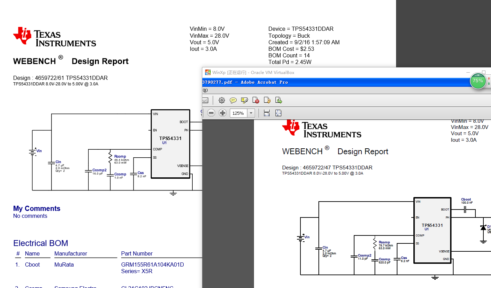Click the Vin battery symbol in background schematic
Image resolution: width=491 pixels, height=288 pixels.
33,151
